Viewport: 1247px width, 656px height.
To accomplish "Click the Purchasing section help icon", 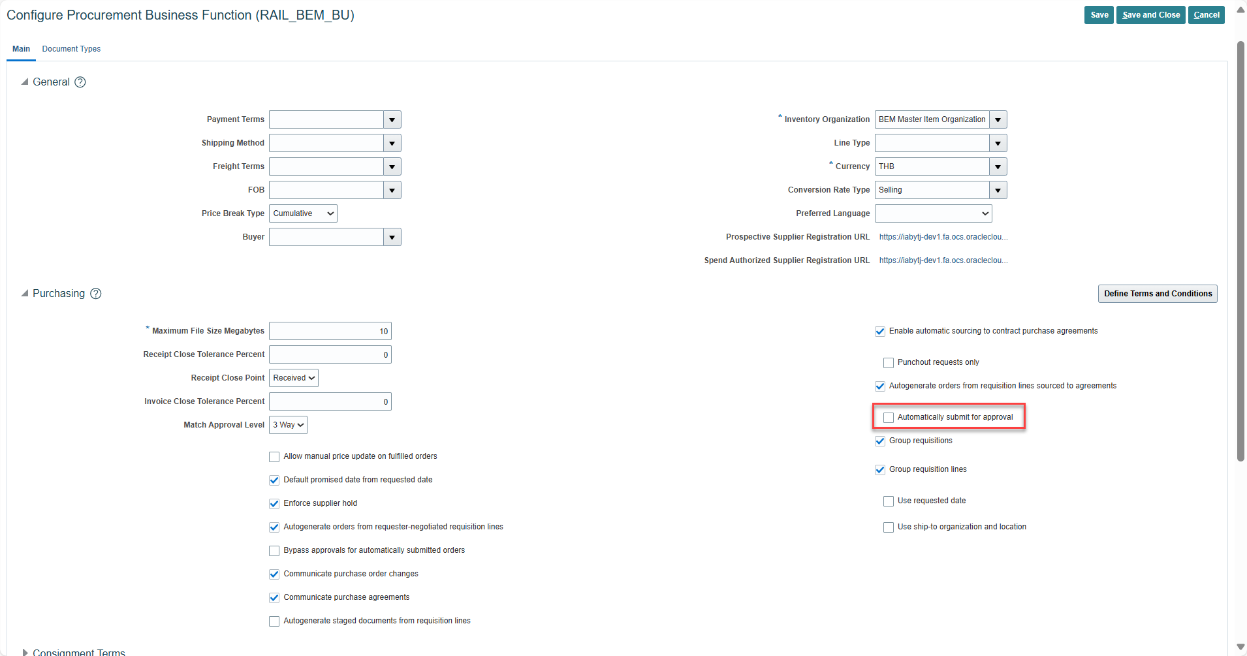I will pos(96,294).
